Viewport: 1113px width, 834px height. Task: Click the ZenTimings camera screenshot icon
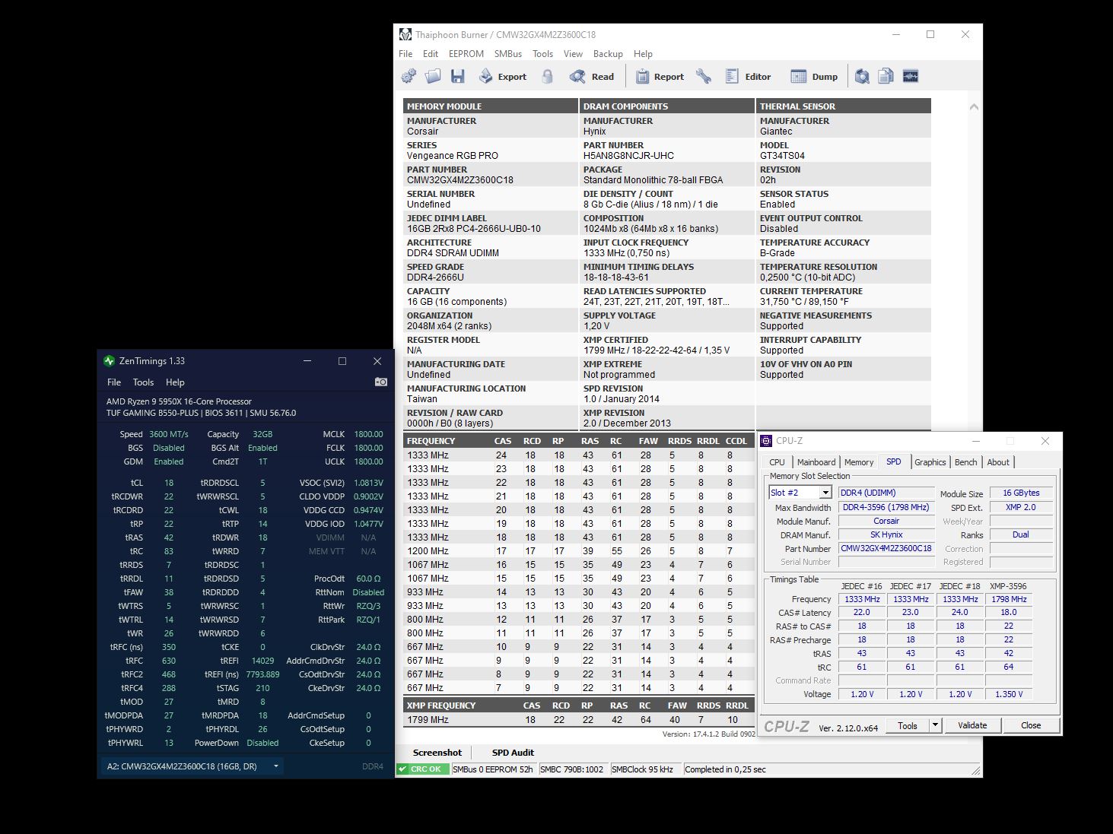click(x=381, y=382)
